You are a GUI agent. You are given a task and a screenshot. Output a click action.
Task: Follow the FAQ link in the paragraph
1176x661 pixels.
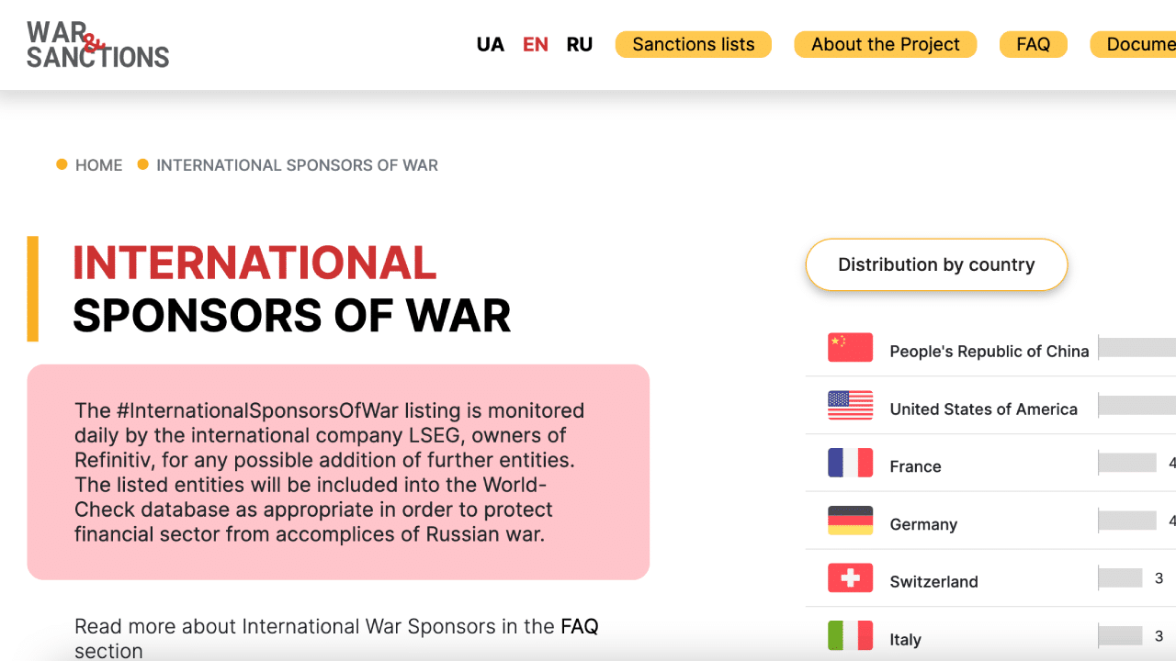pos(580,627)
